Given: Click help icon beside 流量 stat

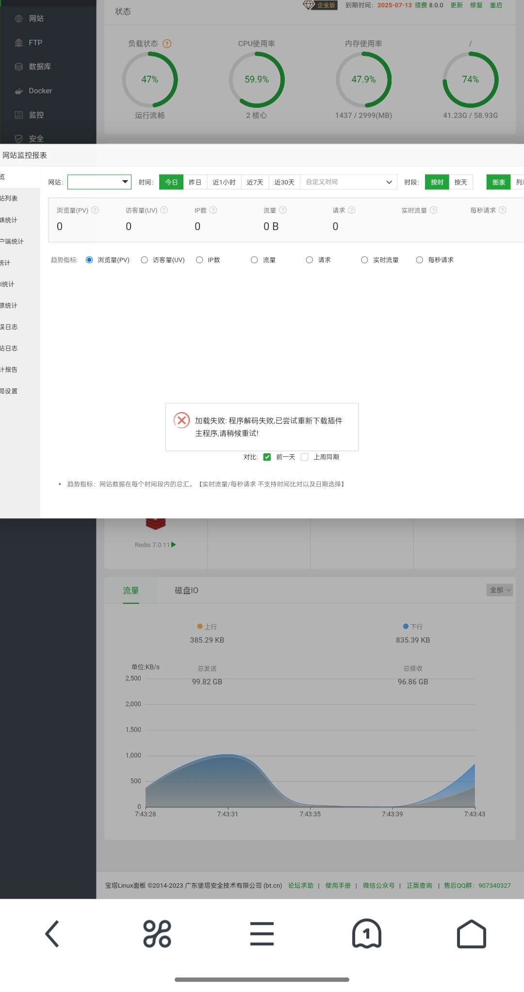Looking at the screenshot, I should pos(283,210).
